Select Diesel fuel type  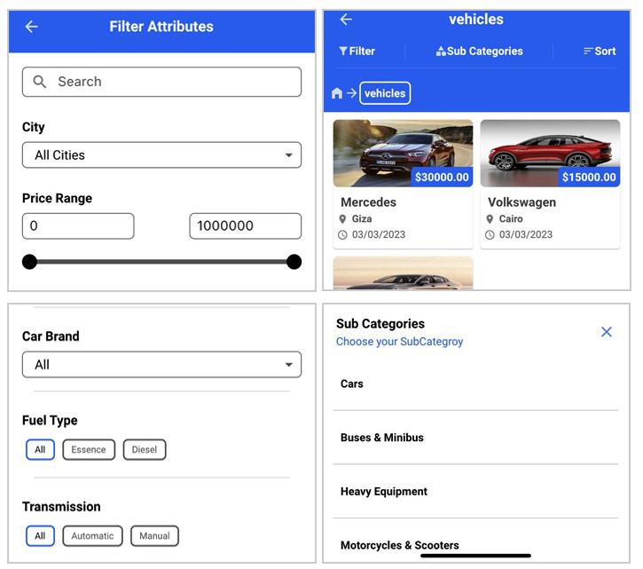coord(145,449)
